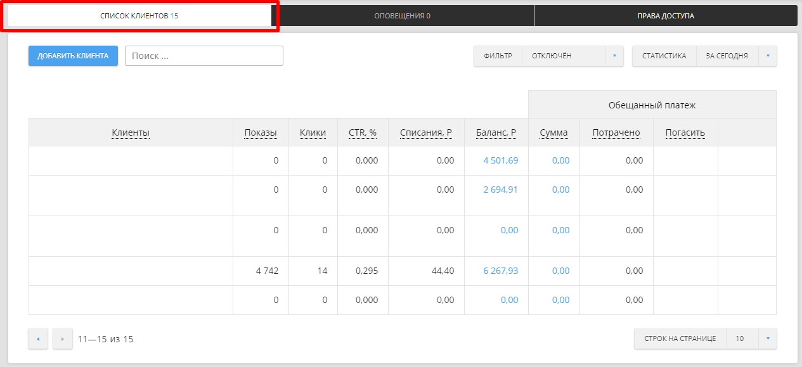Sort by Списания column header
This screenshot has height=367, width=802.
[x=425, y=132]
